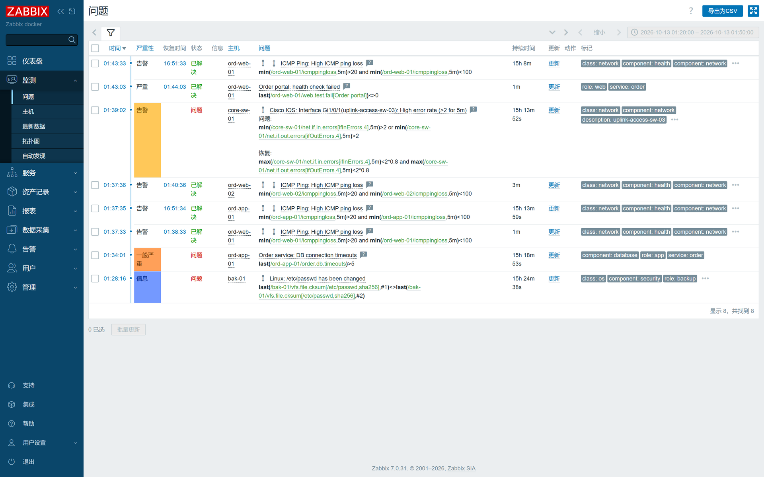Click the blue 信息 severity cell
The image size is (764, 477).
(x=147, y=287)
